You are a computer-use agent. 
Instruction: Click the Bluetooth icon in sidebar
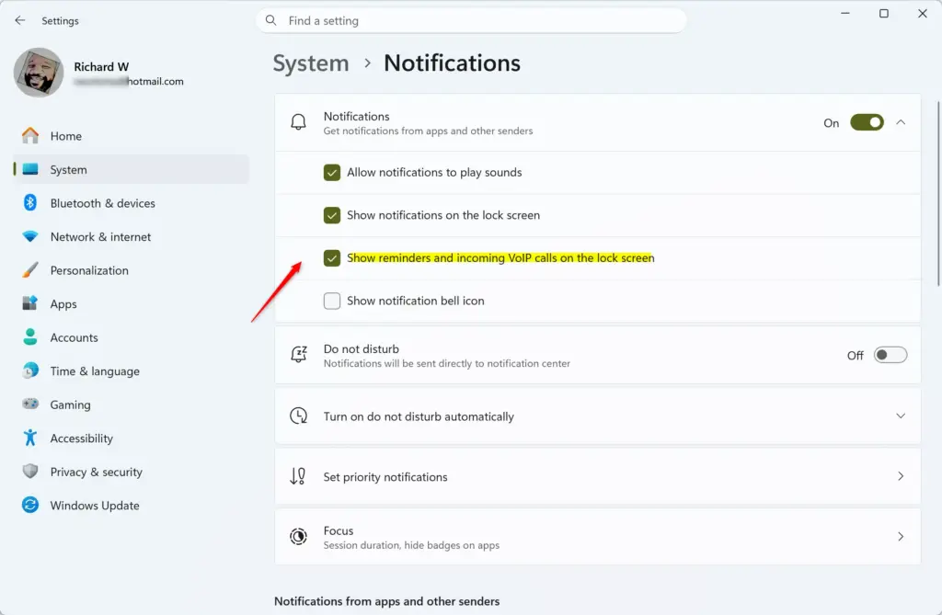tap(30, 203)
